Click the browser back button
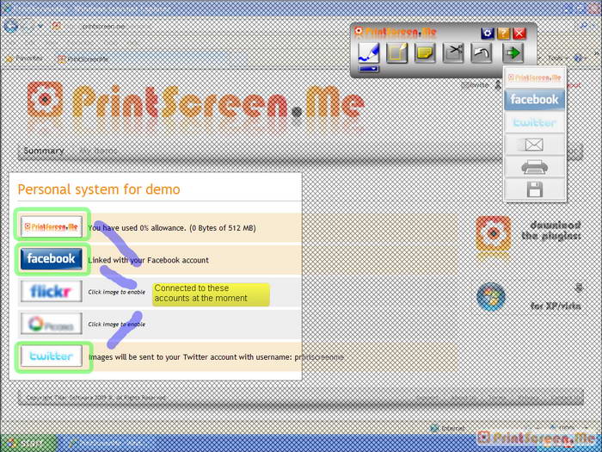Viewport: 602px width, 452px height. pyautogui.click(x=11, y=26)
